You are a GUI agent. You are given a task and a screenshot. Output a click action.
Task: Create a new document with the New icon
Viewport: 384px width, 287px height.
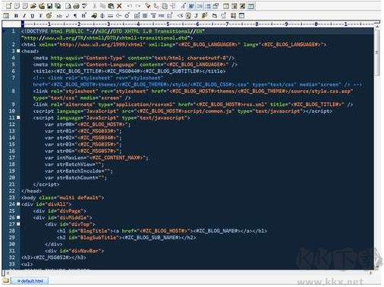8,5
